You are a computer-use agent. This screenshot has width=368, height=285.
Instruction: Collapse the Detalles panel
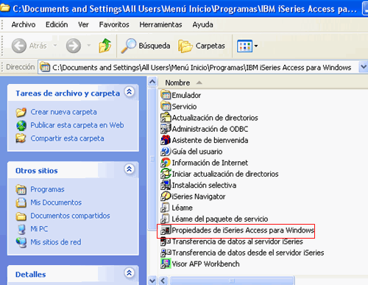point(130,272)
